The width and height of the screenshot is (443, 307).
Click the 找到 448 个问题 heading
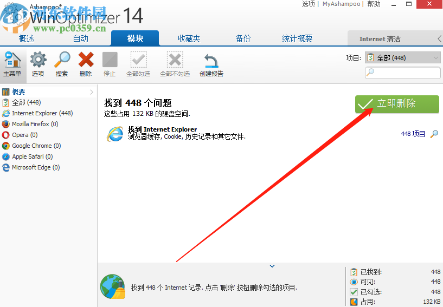[x=138, y=103]
